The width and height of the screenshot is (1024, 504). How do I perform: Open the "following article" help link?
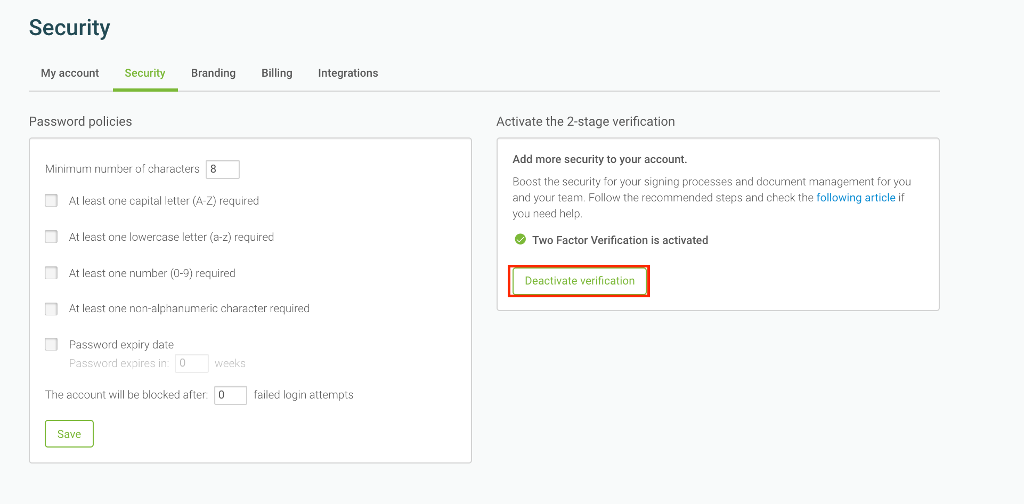pos(856,198)
